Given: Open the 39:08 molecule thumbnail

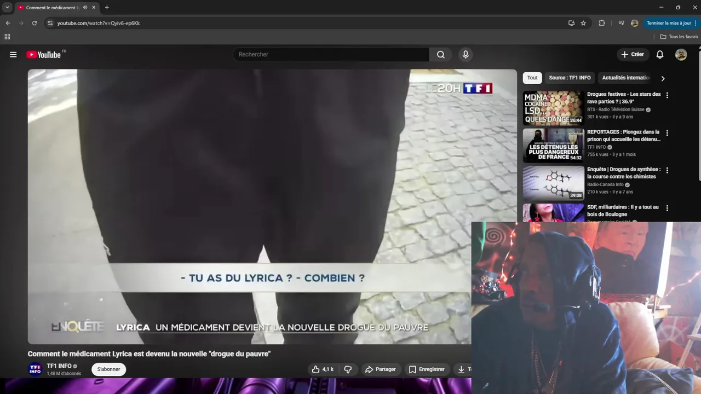Looking at the screenshot, I should (553, 183).
